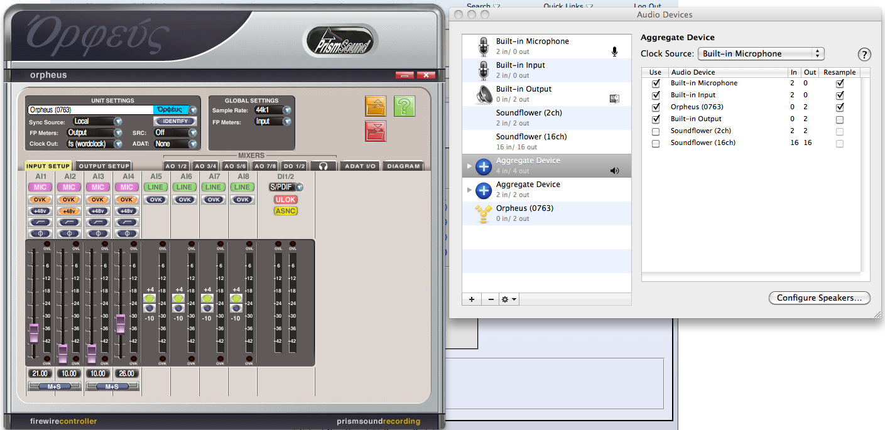Click AI2 gain fader handle
Viewport: 885px width, 430px height.
click(x=63, y=353)
